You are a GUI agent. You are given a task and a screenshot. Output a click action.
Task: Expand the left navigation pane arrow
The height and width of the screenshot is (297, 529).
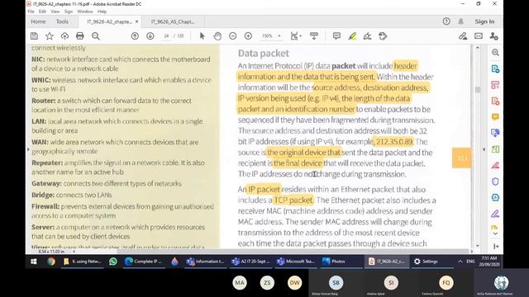[x=28, y=149]
